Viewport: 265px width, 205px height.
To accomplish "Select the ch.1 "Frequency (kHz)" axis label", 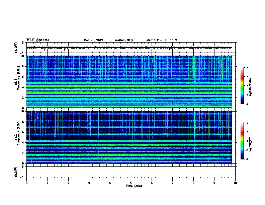I will point(18,78).
